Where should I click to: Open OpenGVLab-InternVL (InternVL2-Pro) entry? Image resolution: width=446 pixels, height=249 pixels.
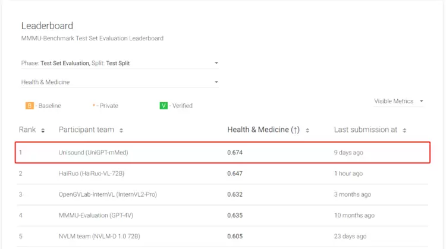click(108, 194)
